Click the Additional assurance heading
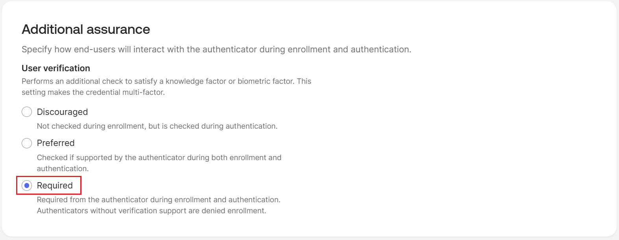This screenshot has width=619, height=240. click(x=86, y=29)
